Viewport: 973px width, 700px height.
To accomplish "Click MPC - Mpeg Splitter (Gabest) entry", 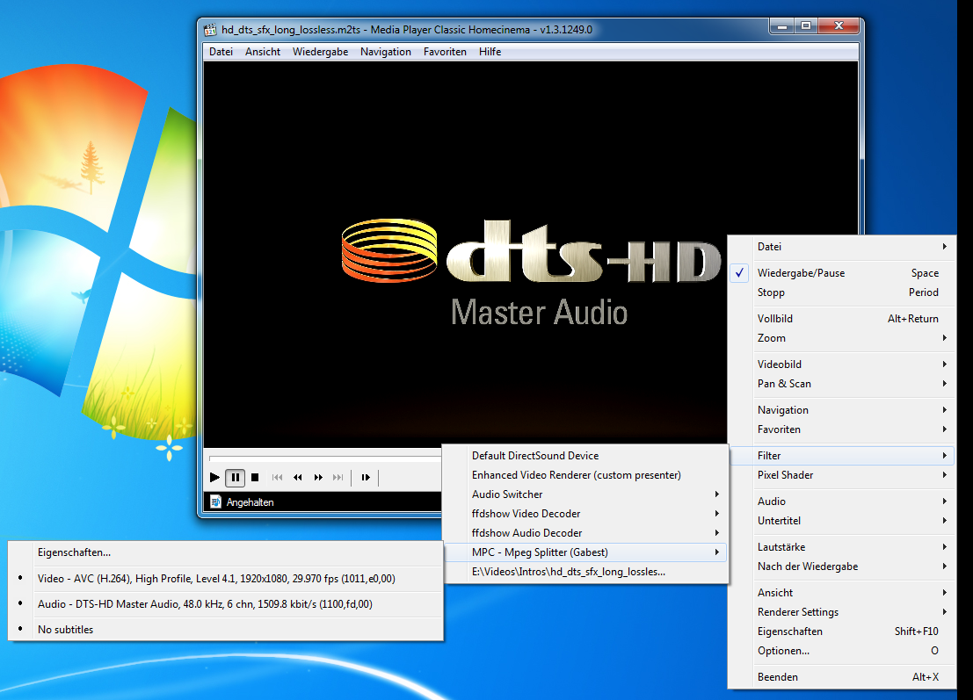I will [x=585, y=552].
